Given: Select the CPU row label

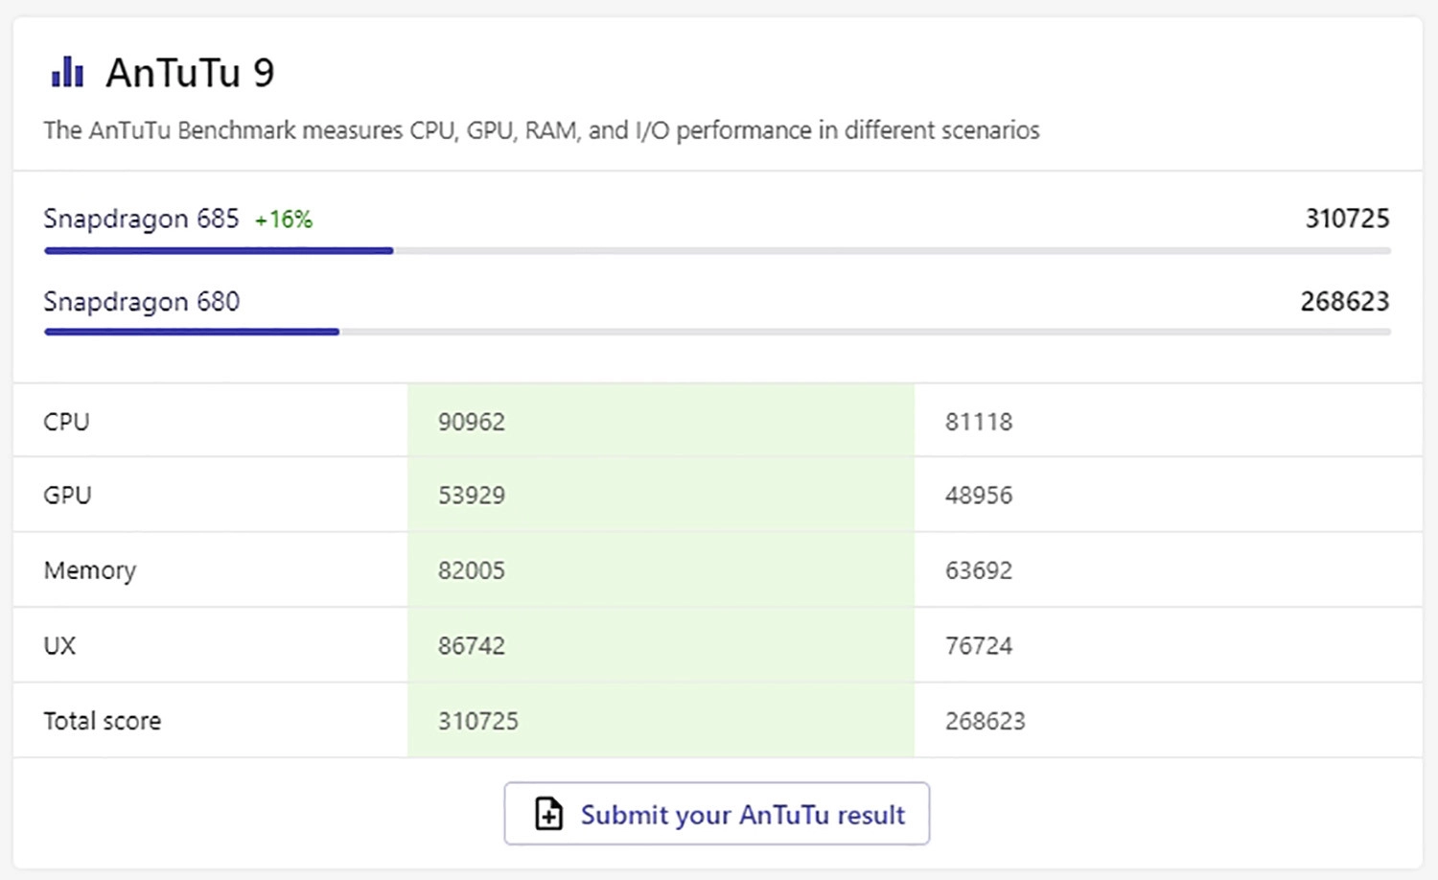Looking at the screenshot, I should pyautogui.click(x=66, y=422).
